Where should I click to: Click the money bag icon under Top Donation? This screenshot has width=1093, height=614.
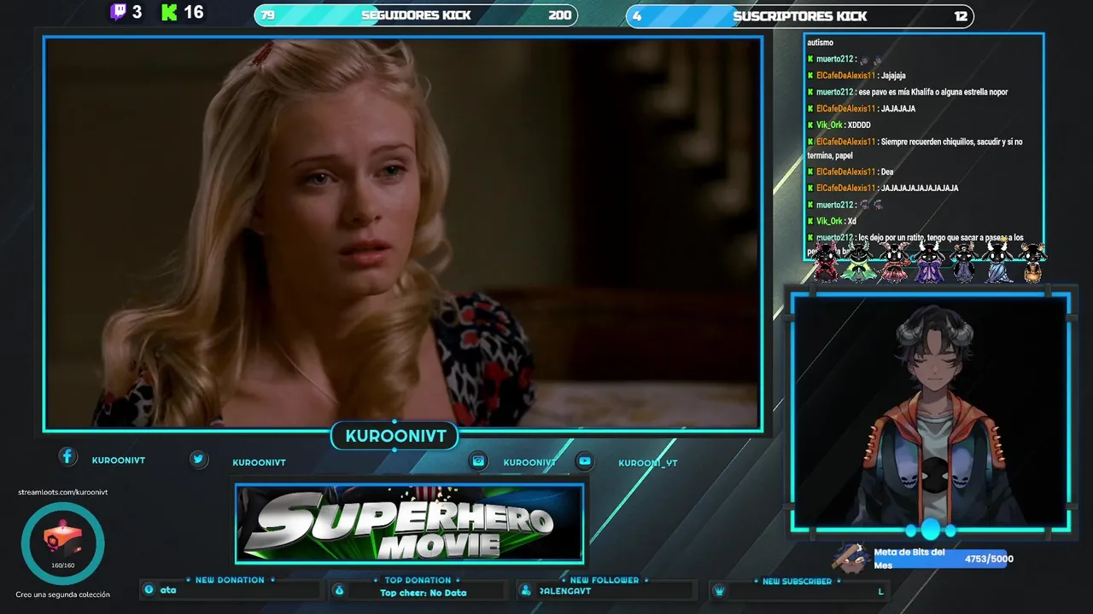339,590
